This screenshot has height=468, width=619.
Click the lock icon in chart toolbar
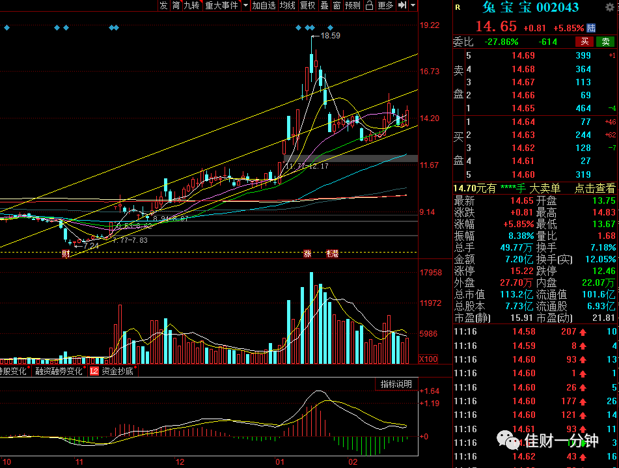(369, 5)
